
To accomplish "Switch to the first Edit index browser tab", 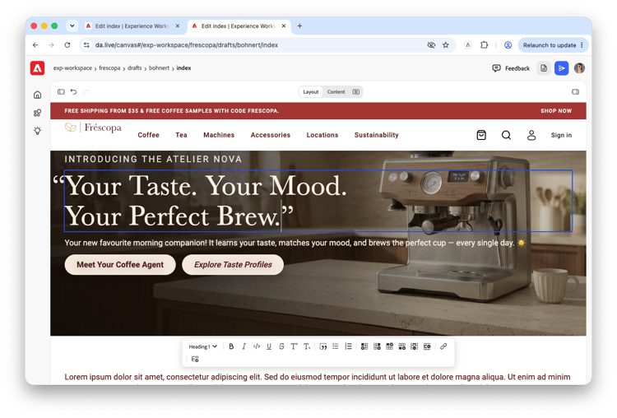I will pos(132,26).
